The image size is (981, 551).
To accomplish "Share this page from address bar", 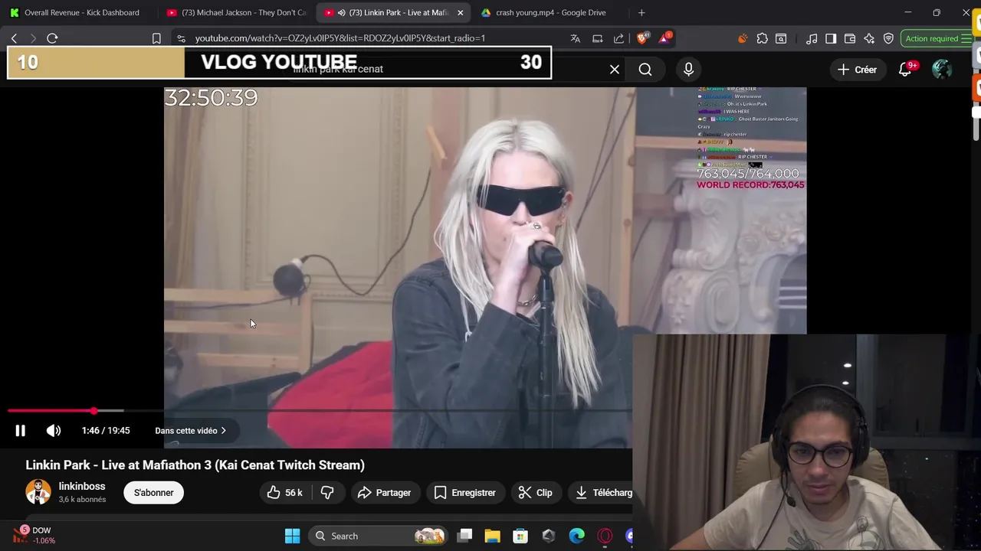I will pos(618,38).
